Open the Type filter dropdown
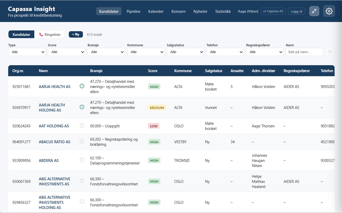 tap(27, 52)
